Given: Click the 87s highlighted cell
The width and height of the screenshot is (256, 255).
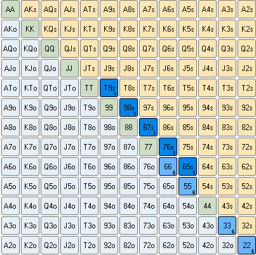Looking at the screenshot, I should pyautogui.click(x=148, y=127).
